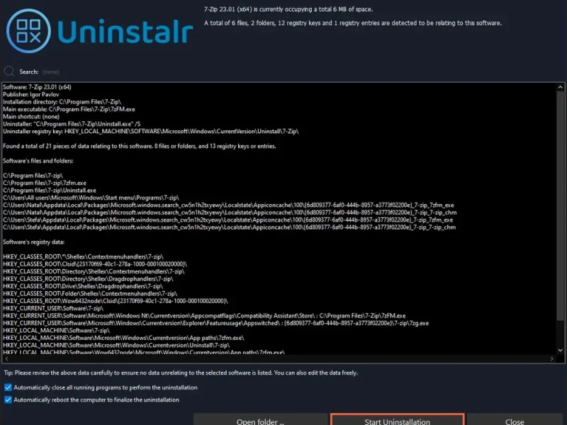Click the horizontal scrollbar right arrow
567x425 pixels.
tap(551, 359)
